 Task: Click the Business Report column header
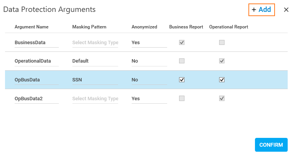point(186,27)
